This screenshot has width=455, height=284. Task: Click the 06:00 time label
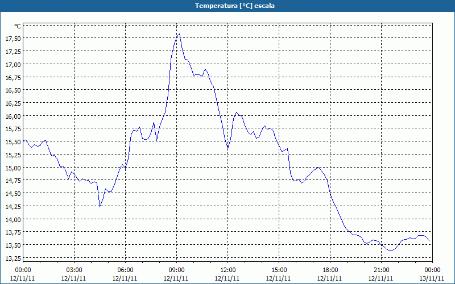pyautogui.click(x=125, y=270)
